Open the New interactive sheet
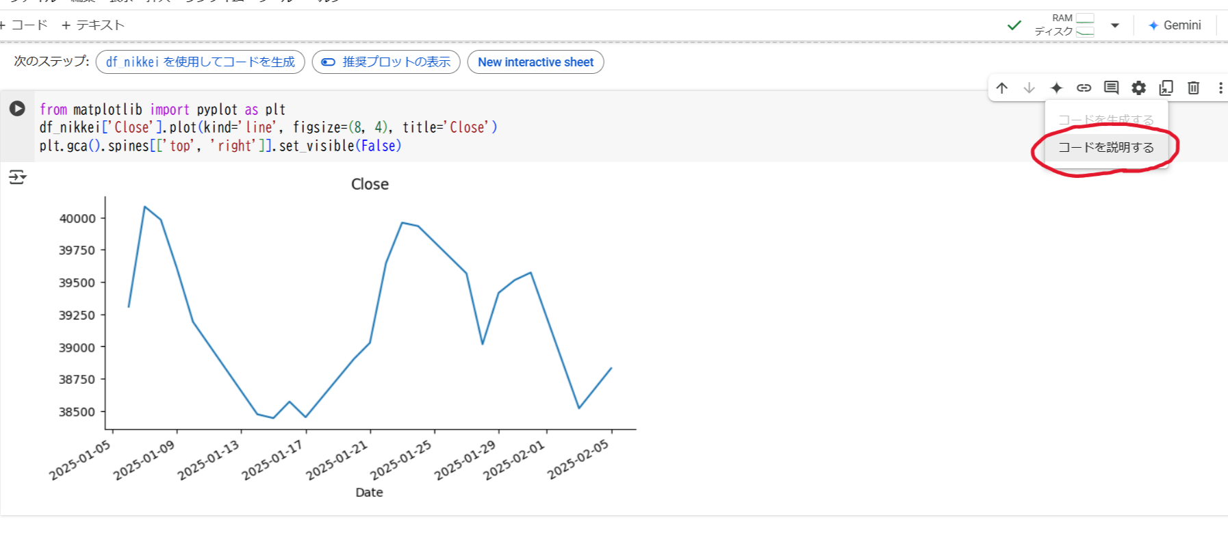This screenshot has height=537, width=1228. pyautogui.click(x=535, y=62)
